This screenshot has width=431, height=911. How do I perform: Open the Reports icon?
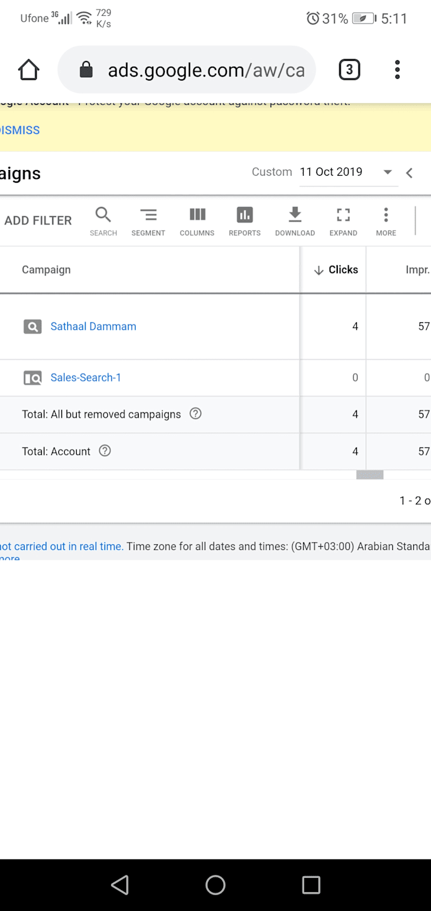[x=245, y=221]
